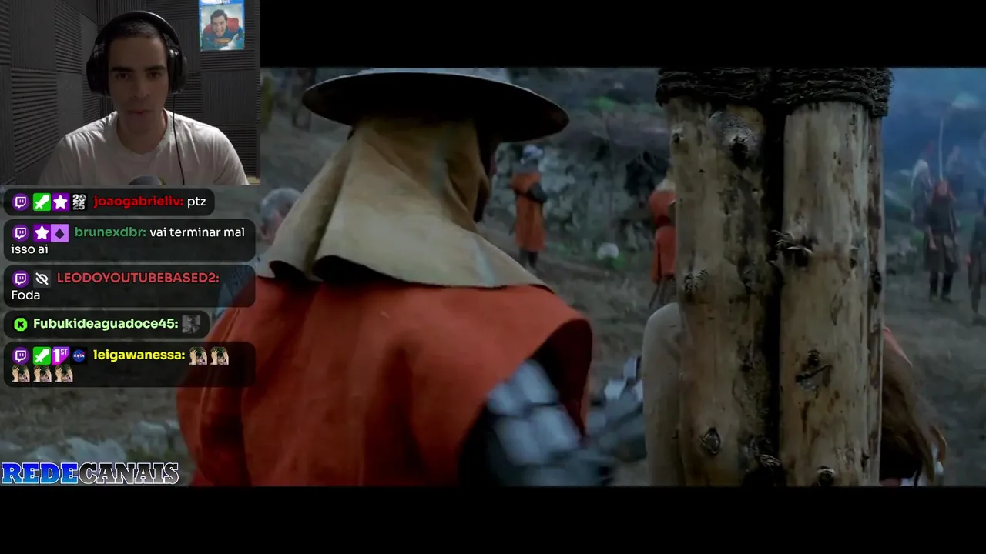Click green moderator sword badge of joaogabrieliv

click(41, 202)
